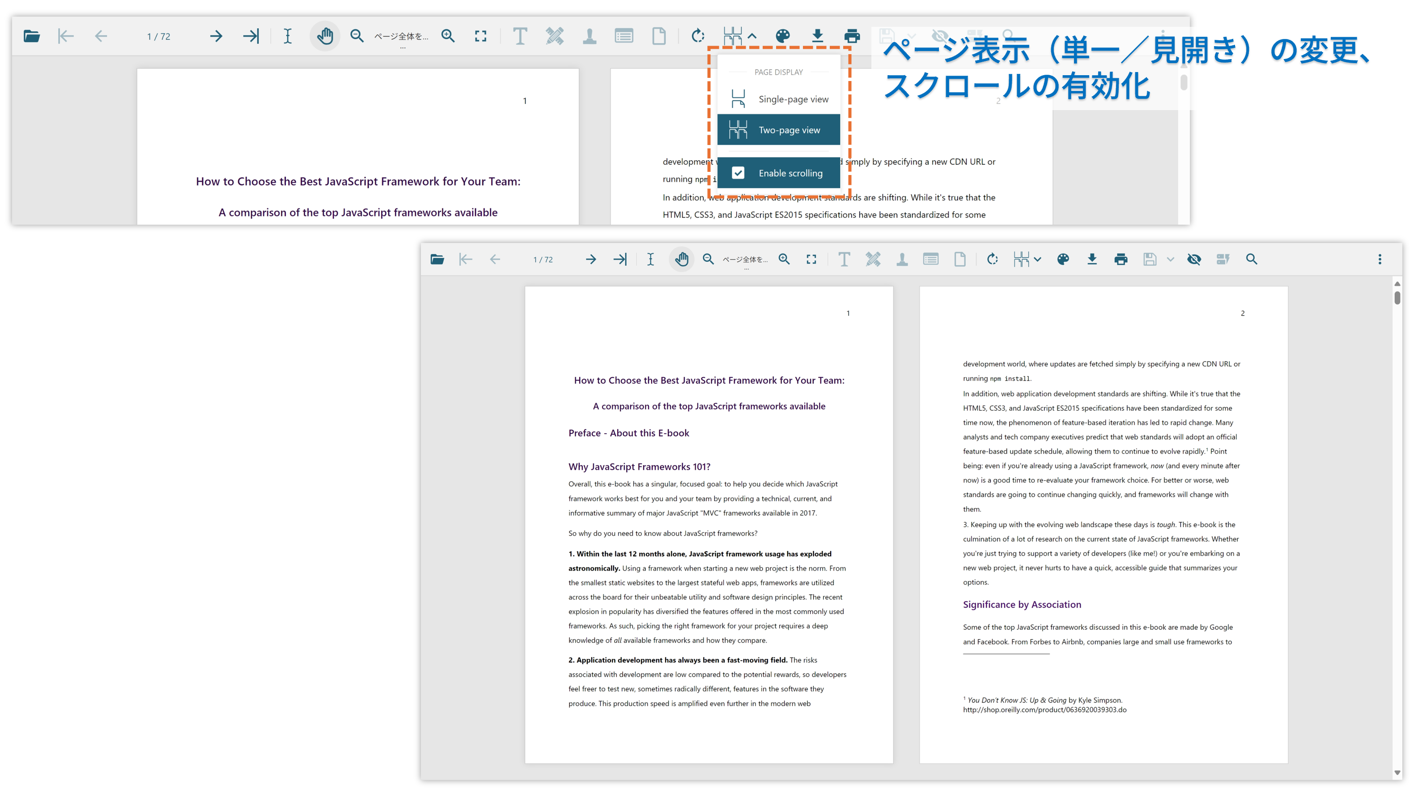Zoom in on the upper viewer
1418x798 pixels.
point(448,36)
